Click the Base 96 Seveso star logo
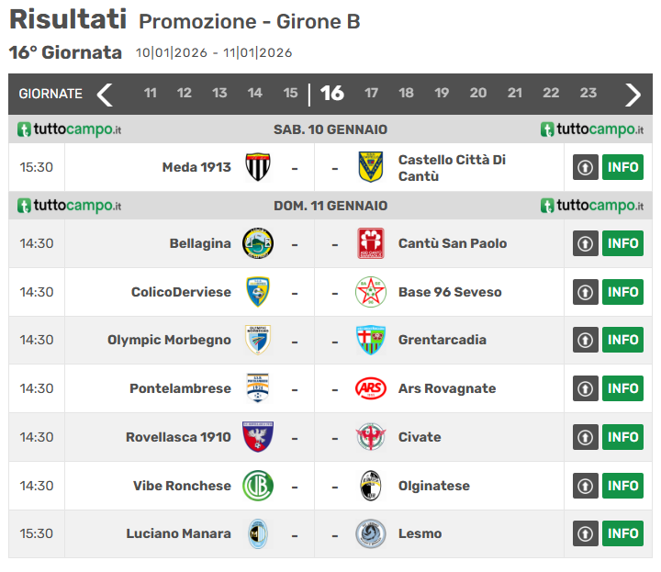Image resolution: width=661 pixels, height=572 pixels. click(x=370, y=292)
